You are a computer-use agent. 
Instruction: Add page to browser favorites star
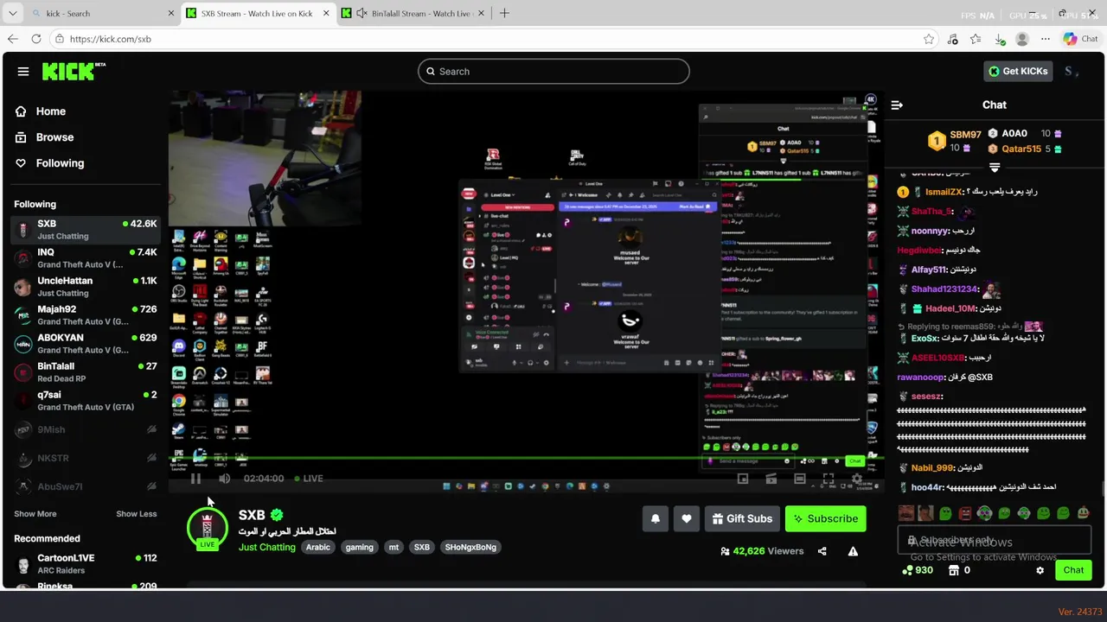(x=929, y=39)
